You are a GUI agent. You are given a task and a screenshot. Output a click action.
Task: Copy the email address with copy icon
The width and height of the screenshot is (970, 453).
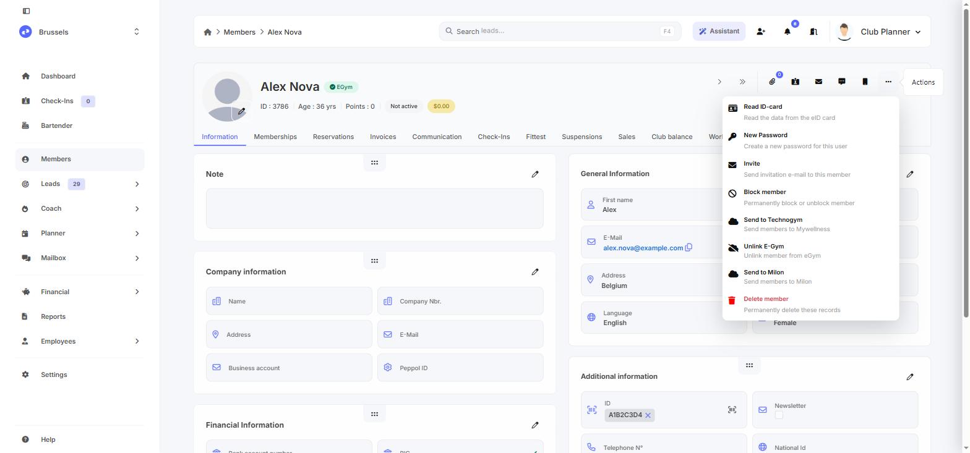pos(689,247)
